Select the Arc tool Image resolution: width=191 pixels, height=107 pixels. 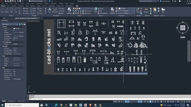tap(16, 10)
